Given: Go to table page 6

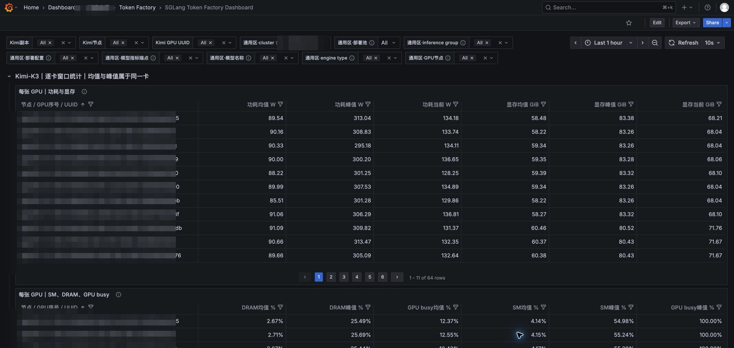Looking at the screenshot, I should pos(382,277).
